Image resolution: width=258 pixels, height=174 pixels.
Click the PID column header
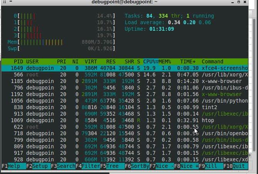coord(18,61)
